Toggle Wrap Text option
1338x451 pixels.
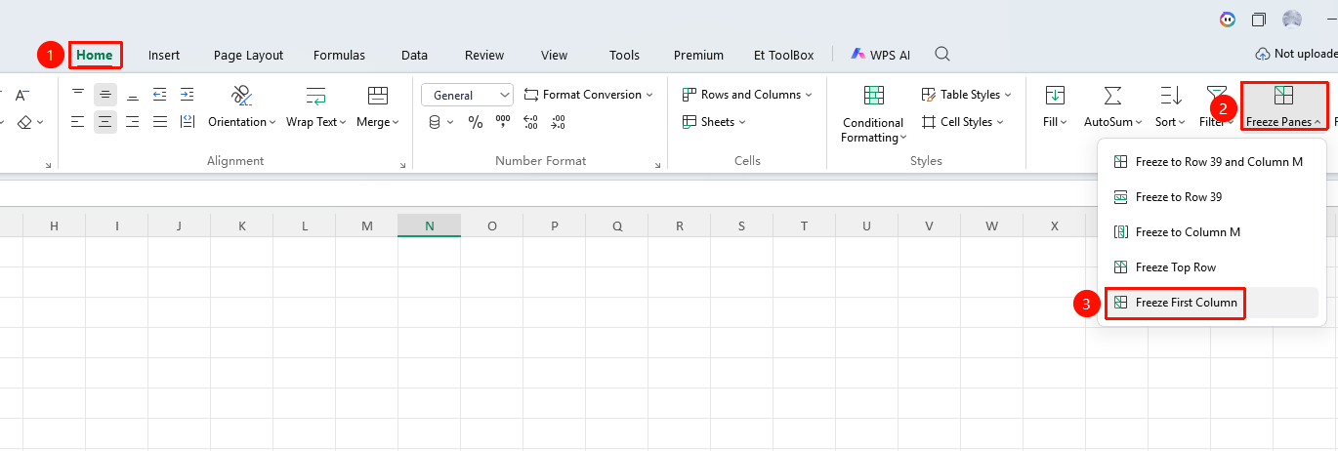pos(316,95)
